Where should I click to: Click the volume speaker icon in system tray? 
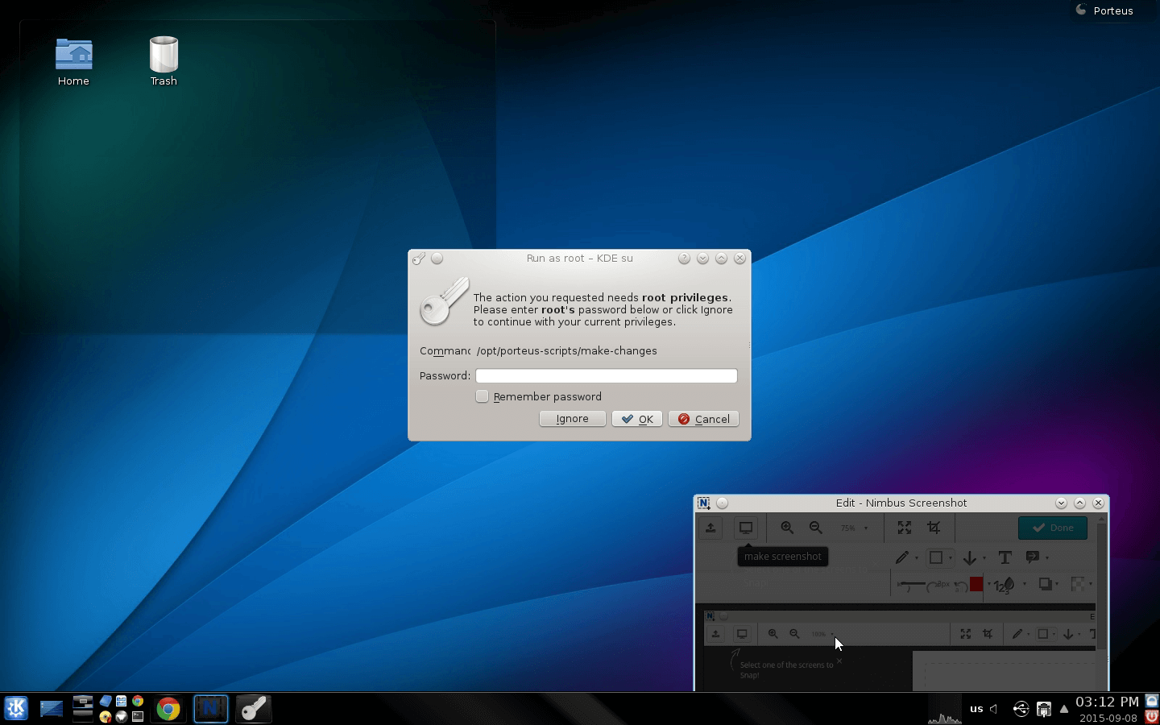click(994, 709)
